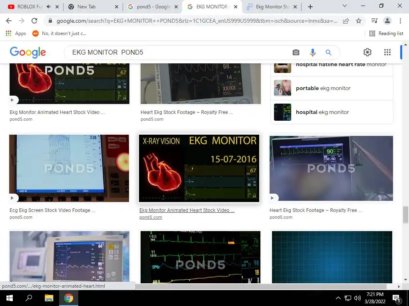Share this page via the share icon
This screenshot has height=306, width=409.
[346, 21]
